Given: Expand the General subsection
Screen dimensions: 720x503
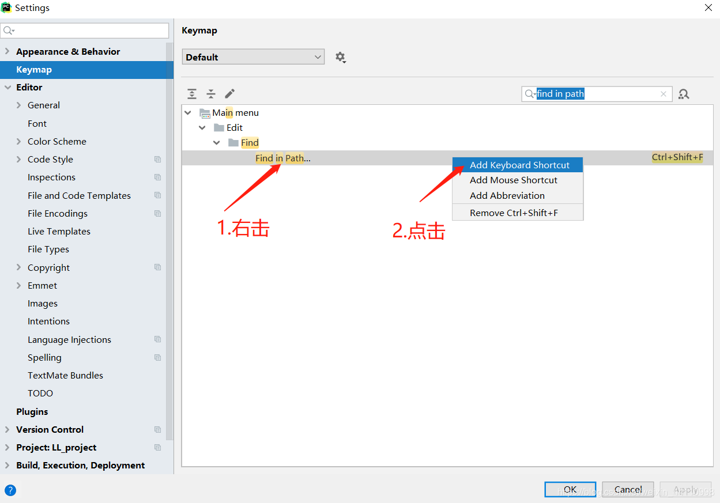Looking at the screenshot, I should coord(19,105).
